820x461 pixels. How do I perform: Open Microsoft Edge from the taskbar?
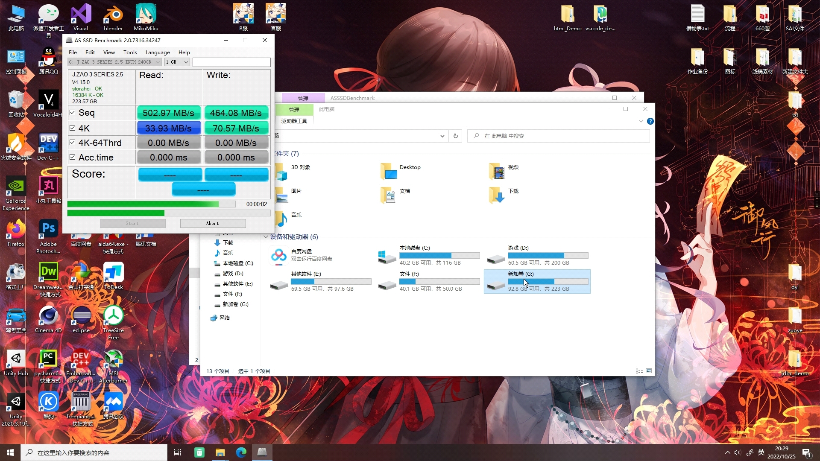coord(241,452)
